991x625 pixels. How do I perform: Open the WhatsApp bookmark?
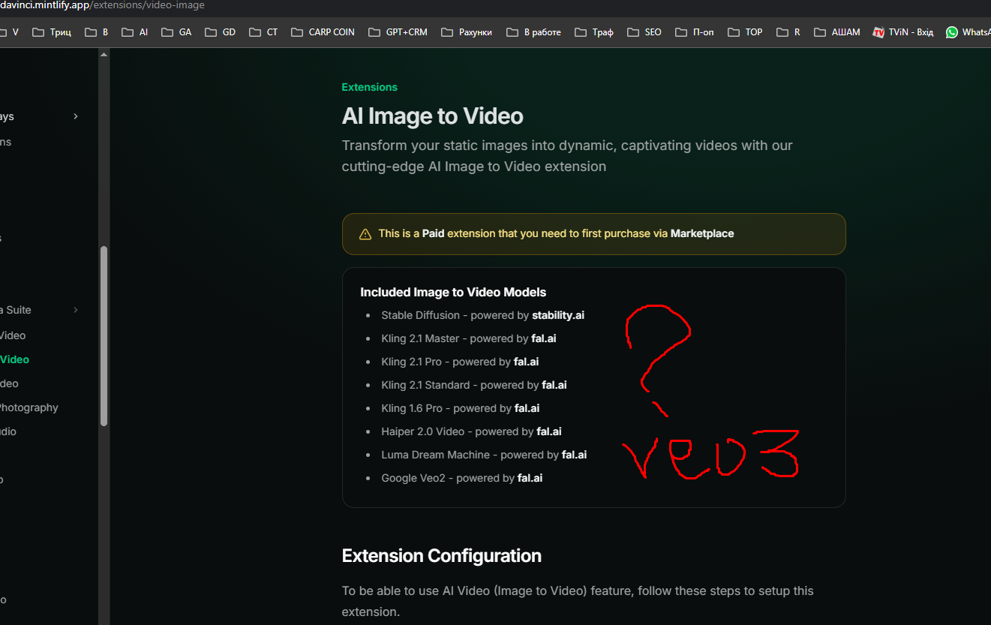[968, 32]
